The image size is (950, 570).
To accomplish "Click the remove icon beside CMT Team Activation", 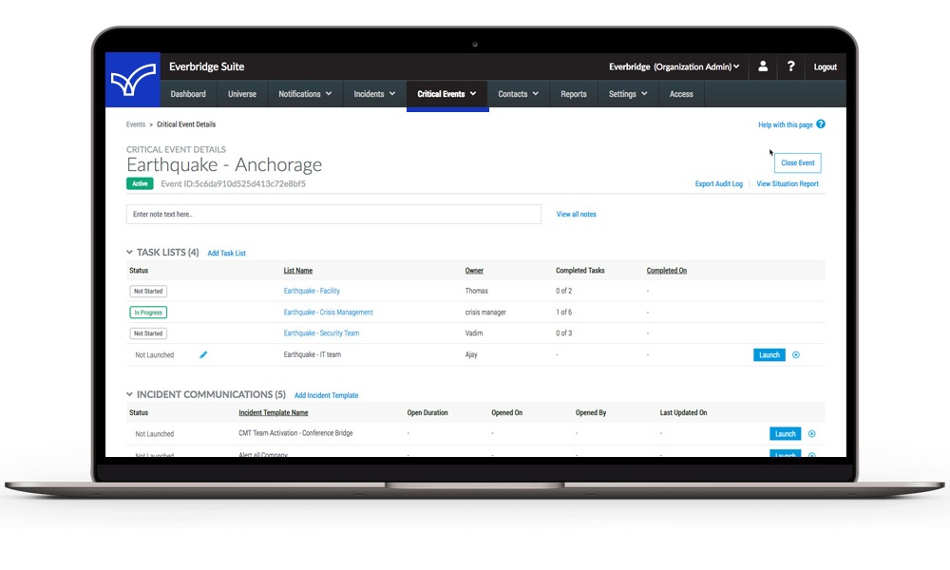I will pos(811,434).
